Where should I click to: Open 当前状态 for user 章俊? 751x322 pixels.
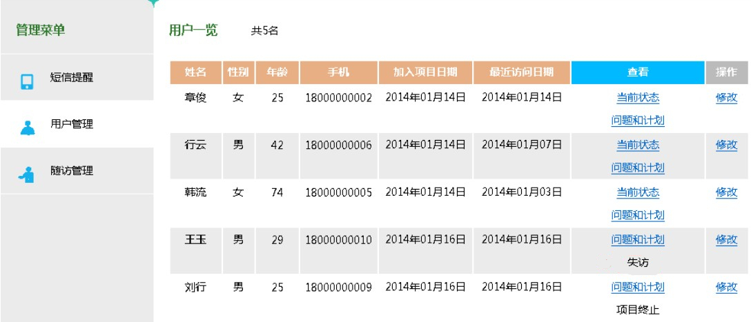click(638, 98)
